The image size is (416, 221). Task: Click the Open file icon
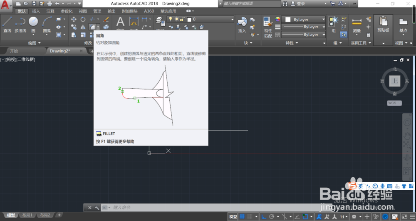[26, 3]
